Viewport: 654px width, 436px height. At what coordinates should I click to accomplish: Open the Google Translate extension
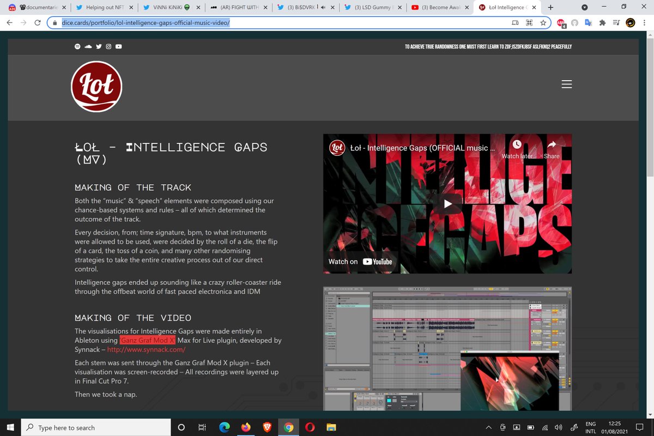588,23
